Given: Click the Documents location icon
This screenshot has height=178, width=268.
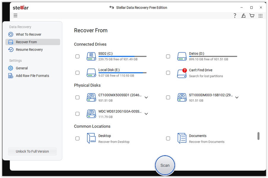Looking at the screenshot, I should pos(182,138).
